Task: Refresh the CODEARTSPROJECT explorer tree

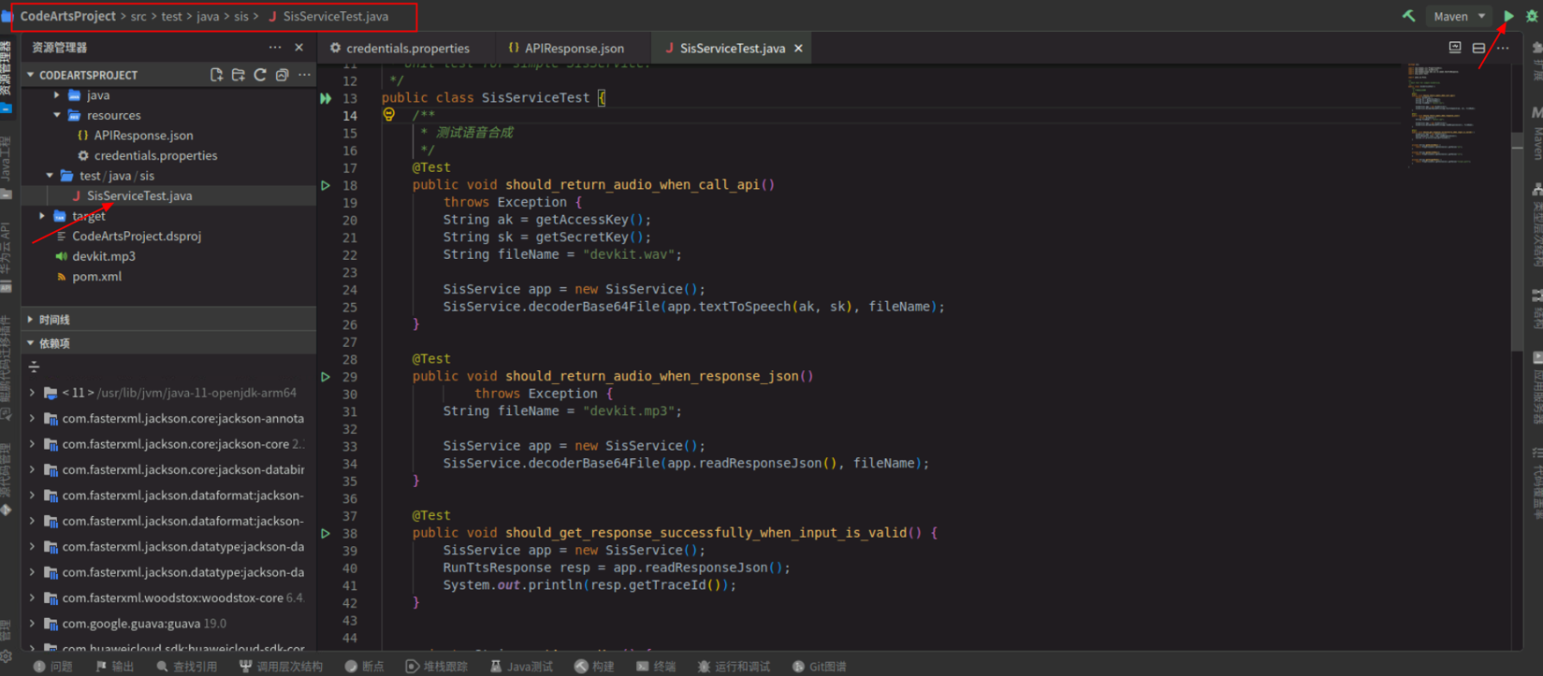Action: click(260, 75)
